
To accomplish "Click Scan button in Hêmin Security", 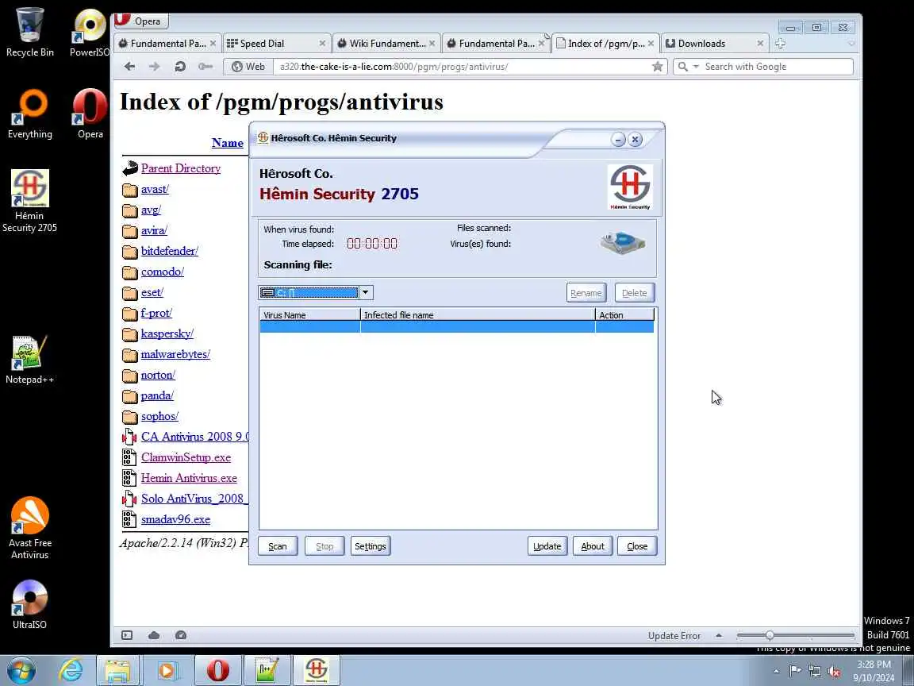I will point(278,546).
